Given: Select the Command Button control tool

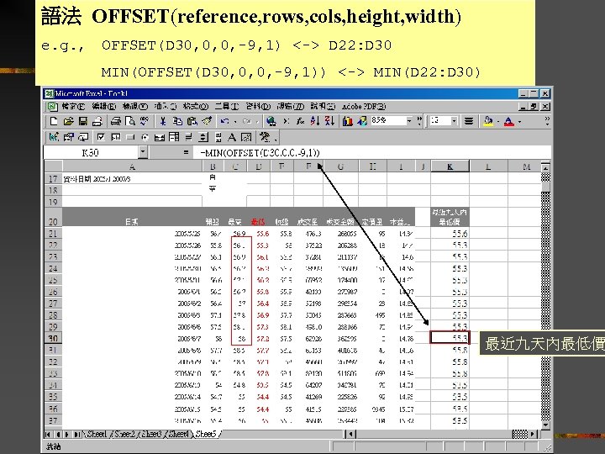Looking at the screenshot, I should tap(130, 137).
